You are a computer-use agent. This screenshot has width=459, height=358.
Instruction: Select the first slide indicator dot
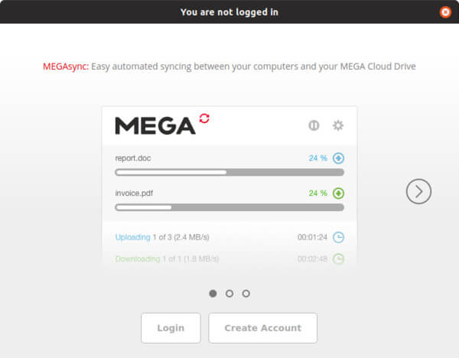click(x=213, y=293)
